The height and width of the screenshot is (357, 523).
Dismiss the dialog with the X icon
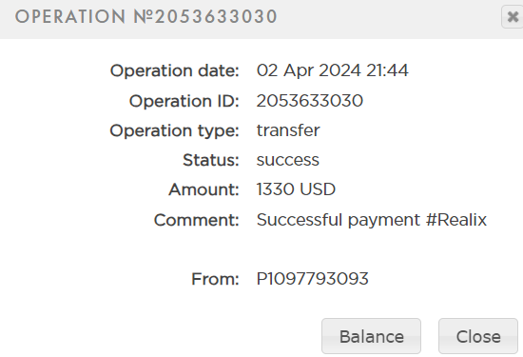tap(513, 17)
